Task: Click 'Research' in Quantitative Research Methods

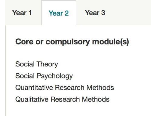Action: [70, 87]
